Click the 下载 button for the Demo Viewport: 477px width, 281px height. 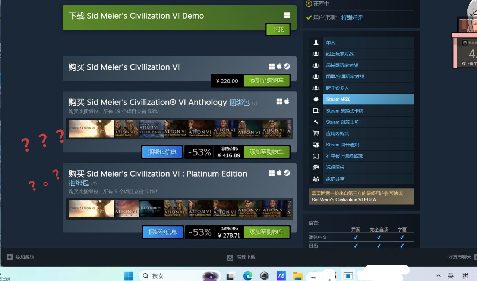tap(278, 29)
